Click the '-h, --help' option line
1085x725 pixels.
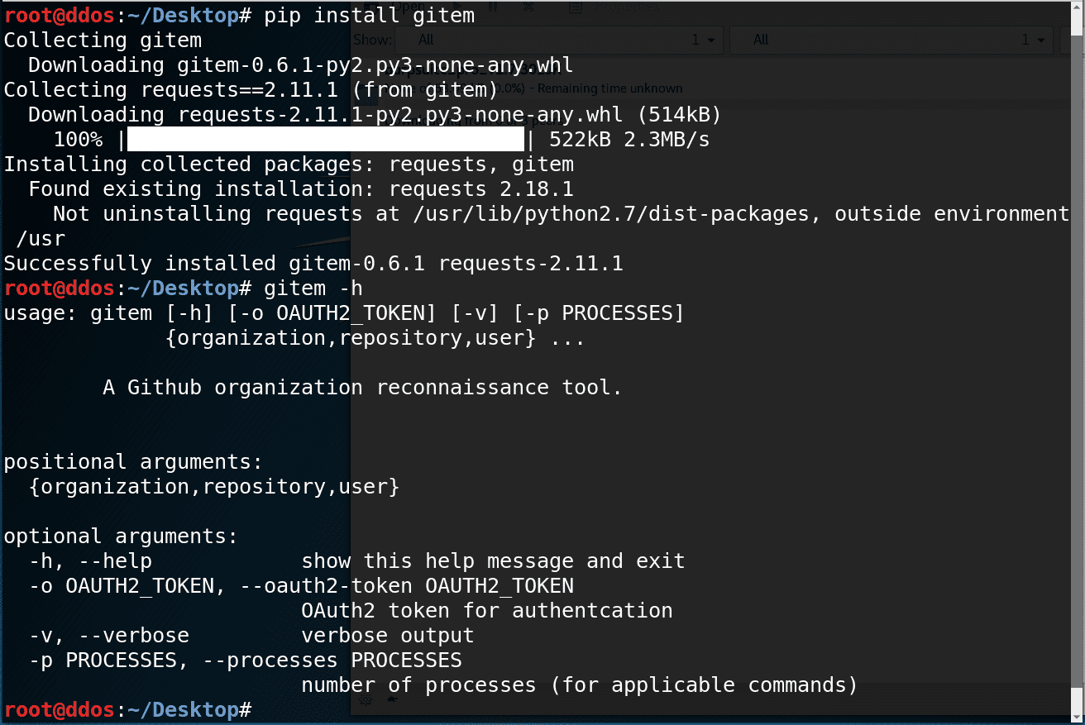356,561
